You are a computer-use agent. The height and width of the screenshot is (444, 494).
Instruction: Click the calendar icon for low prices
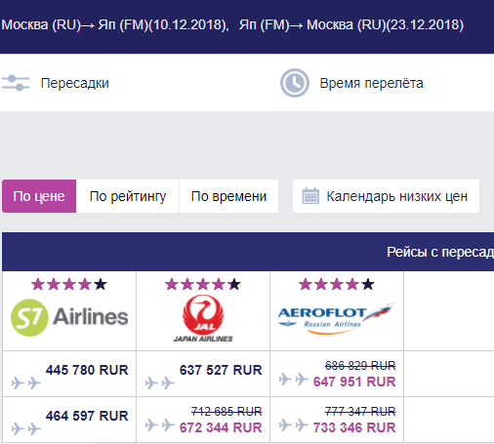310,196
